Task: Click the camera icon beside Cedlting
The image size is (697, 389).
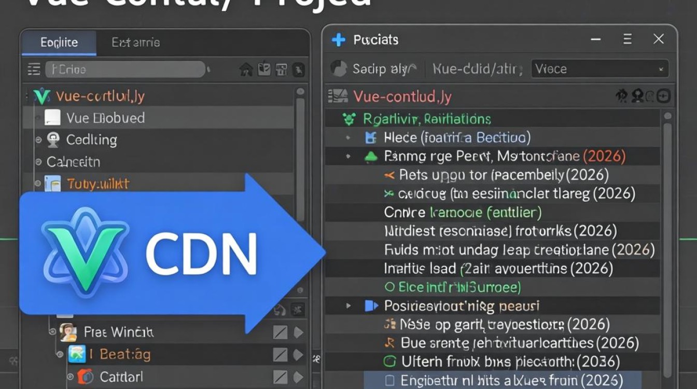Action: point(53,140)
